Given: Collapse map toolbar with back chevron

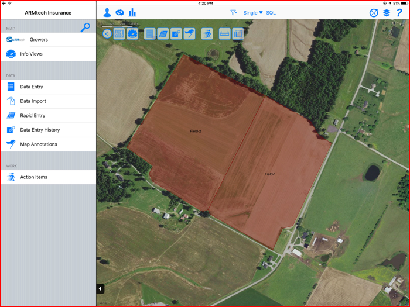Looking at the screenshot, I should click(107, 34).
